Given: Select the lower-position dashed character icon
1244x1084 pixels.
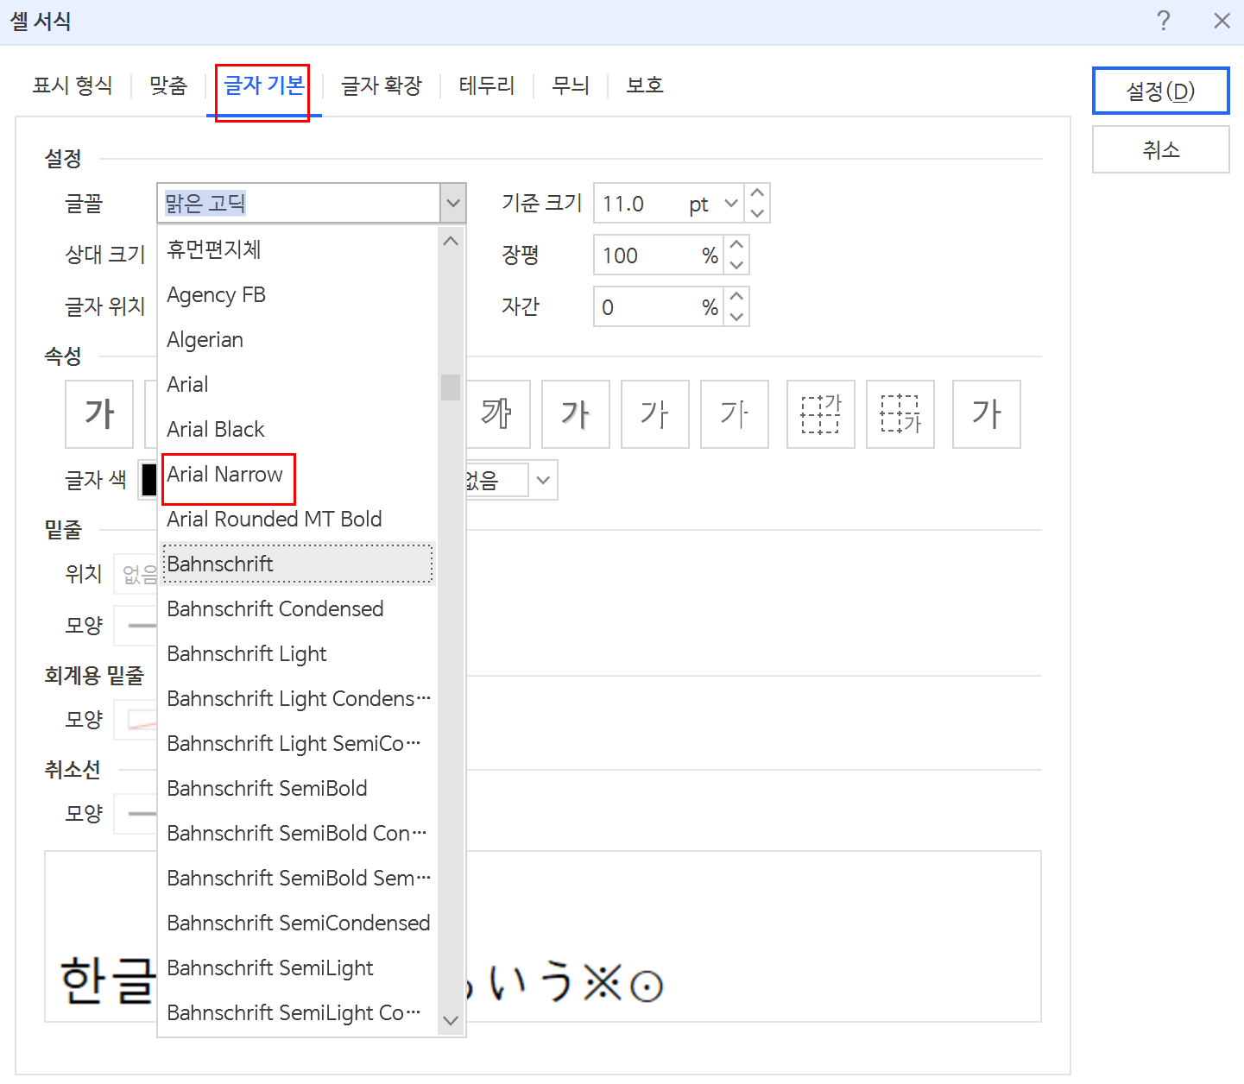Looking at the screenshot, I should click(900, 414).
